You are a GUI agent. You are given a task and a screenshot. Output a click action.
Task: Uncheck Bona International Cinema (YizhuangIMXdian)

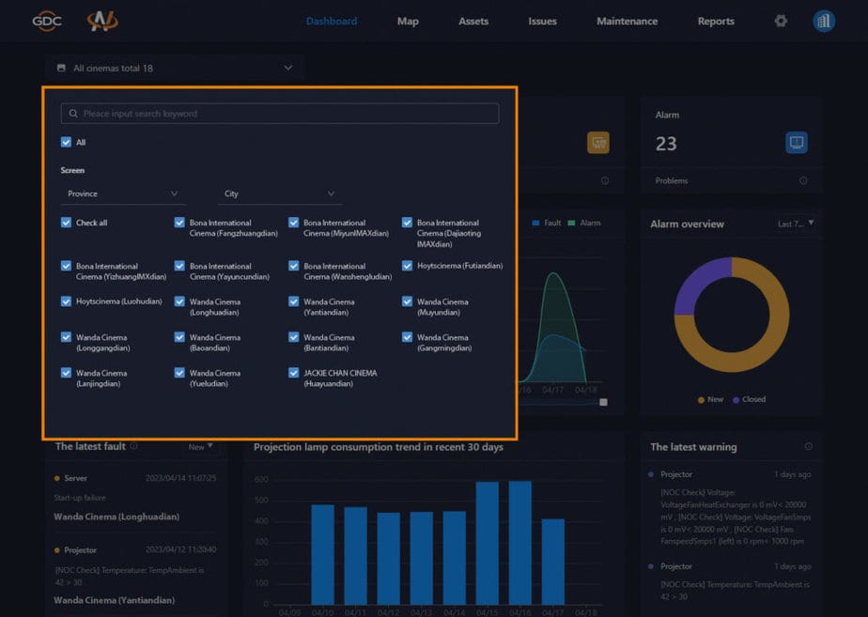point(66,266)
